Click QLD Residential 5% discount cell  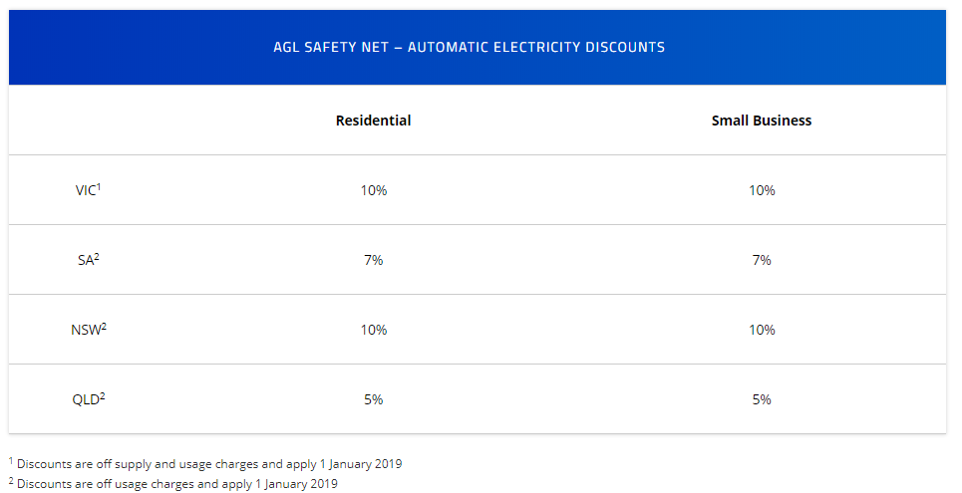click(x=373, y=399)
